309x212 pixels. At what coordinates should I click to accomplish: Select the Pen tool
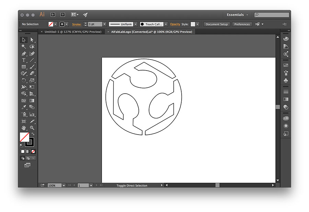tap(24, 54)
